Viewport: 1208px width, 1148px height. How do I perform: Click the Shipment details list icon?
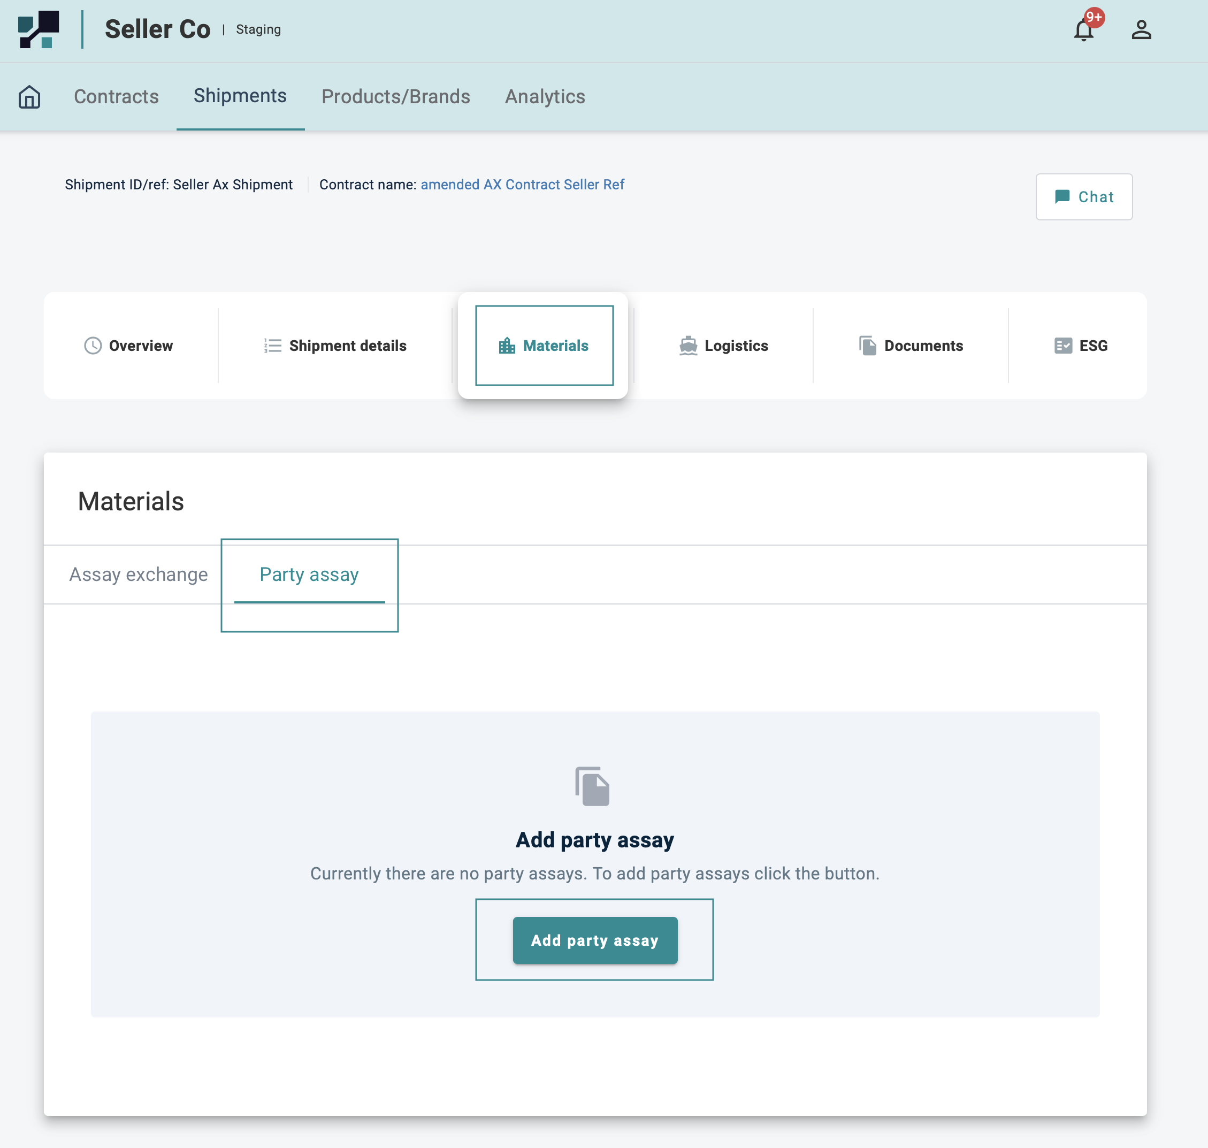tap(272, 346)
